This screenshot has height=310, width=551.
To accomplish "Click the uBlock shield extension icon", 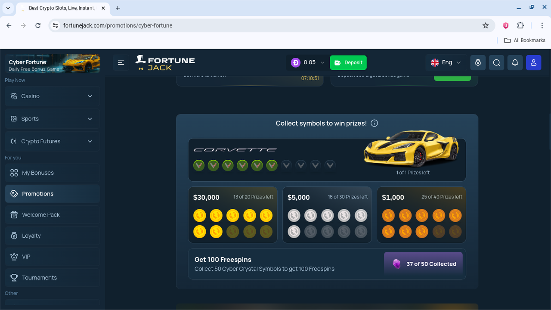I will pos(506,25).
